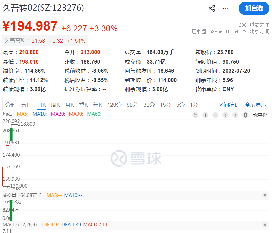
Task: Click the 今开 value 213.000
Action: pos(90,52)
